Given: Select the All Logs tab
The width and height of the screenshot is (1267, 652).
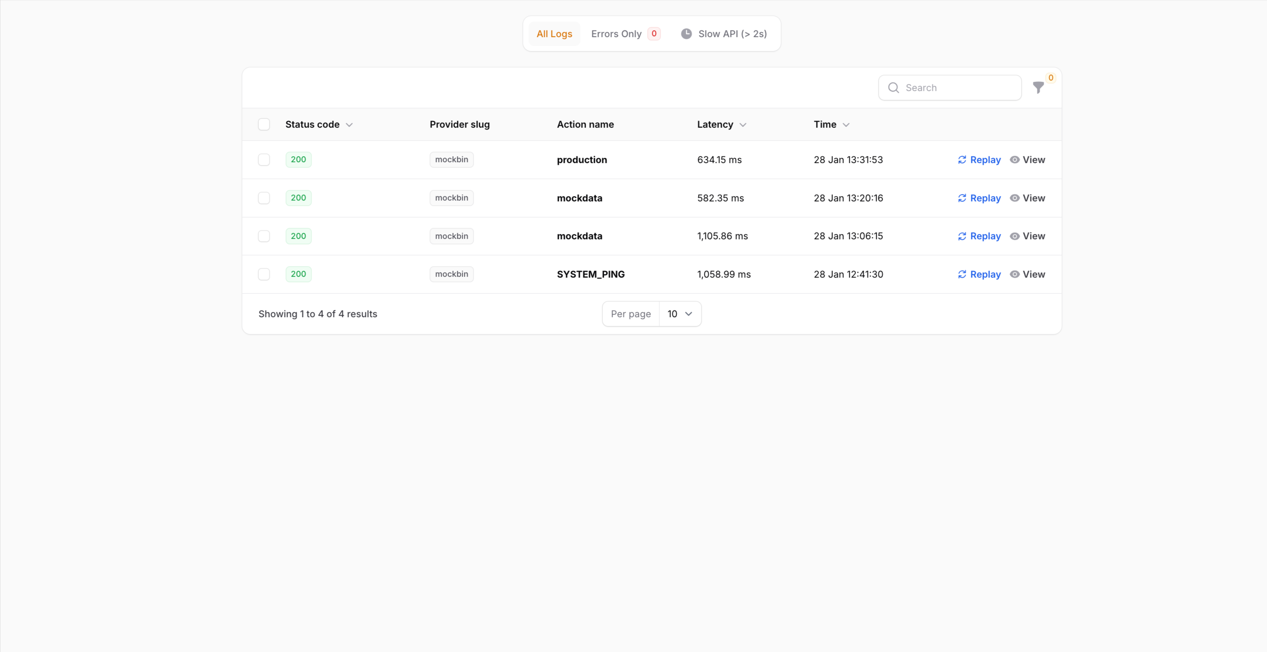Looking at the screenshot, I should pyautogui.click(x=554, y=33).
